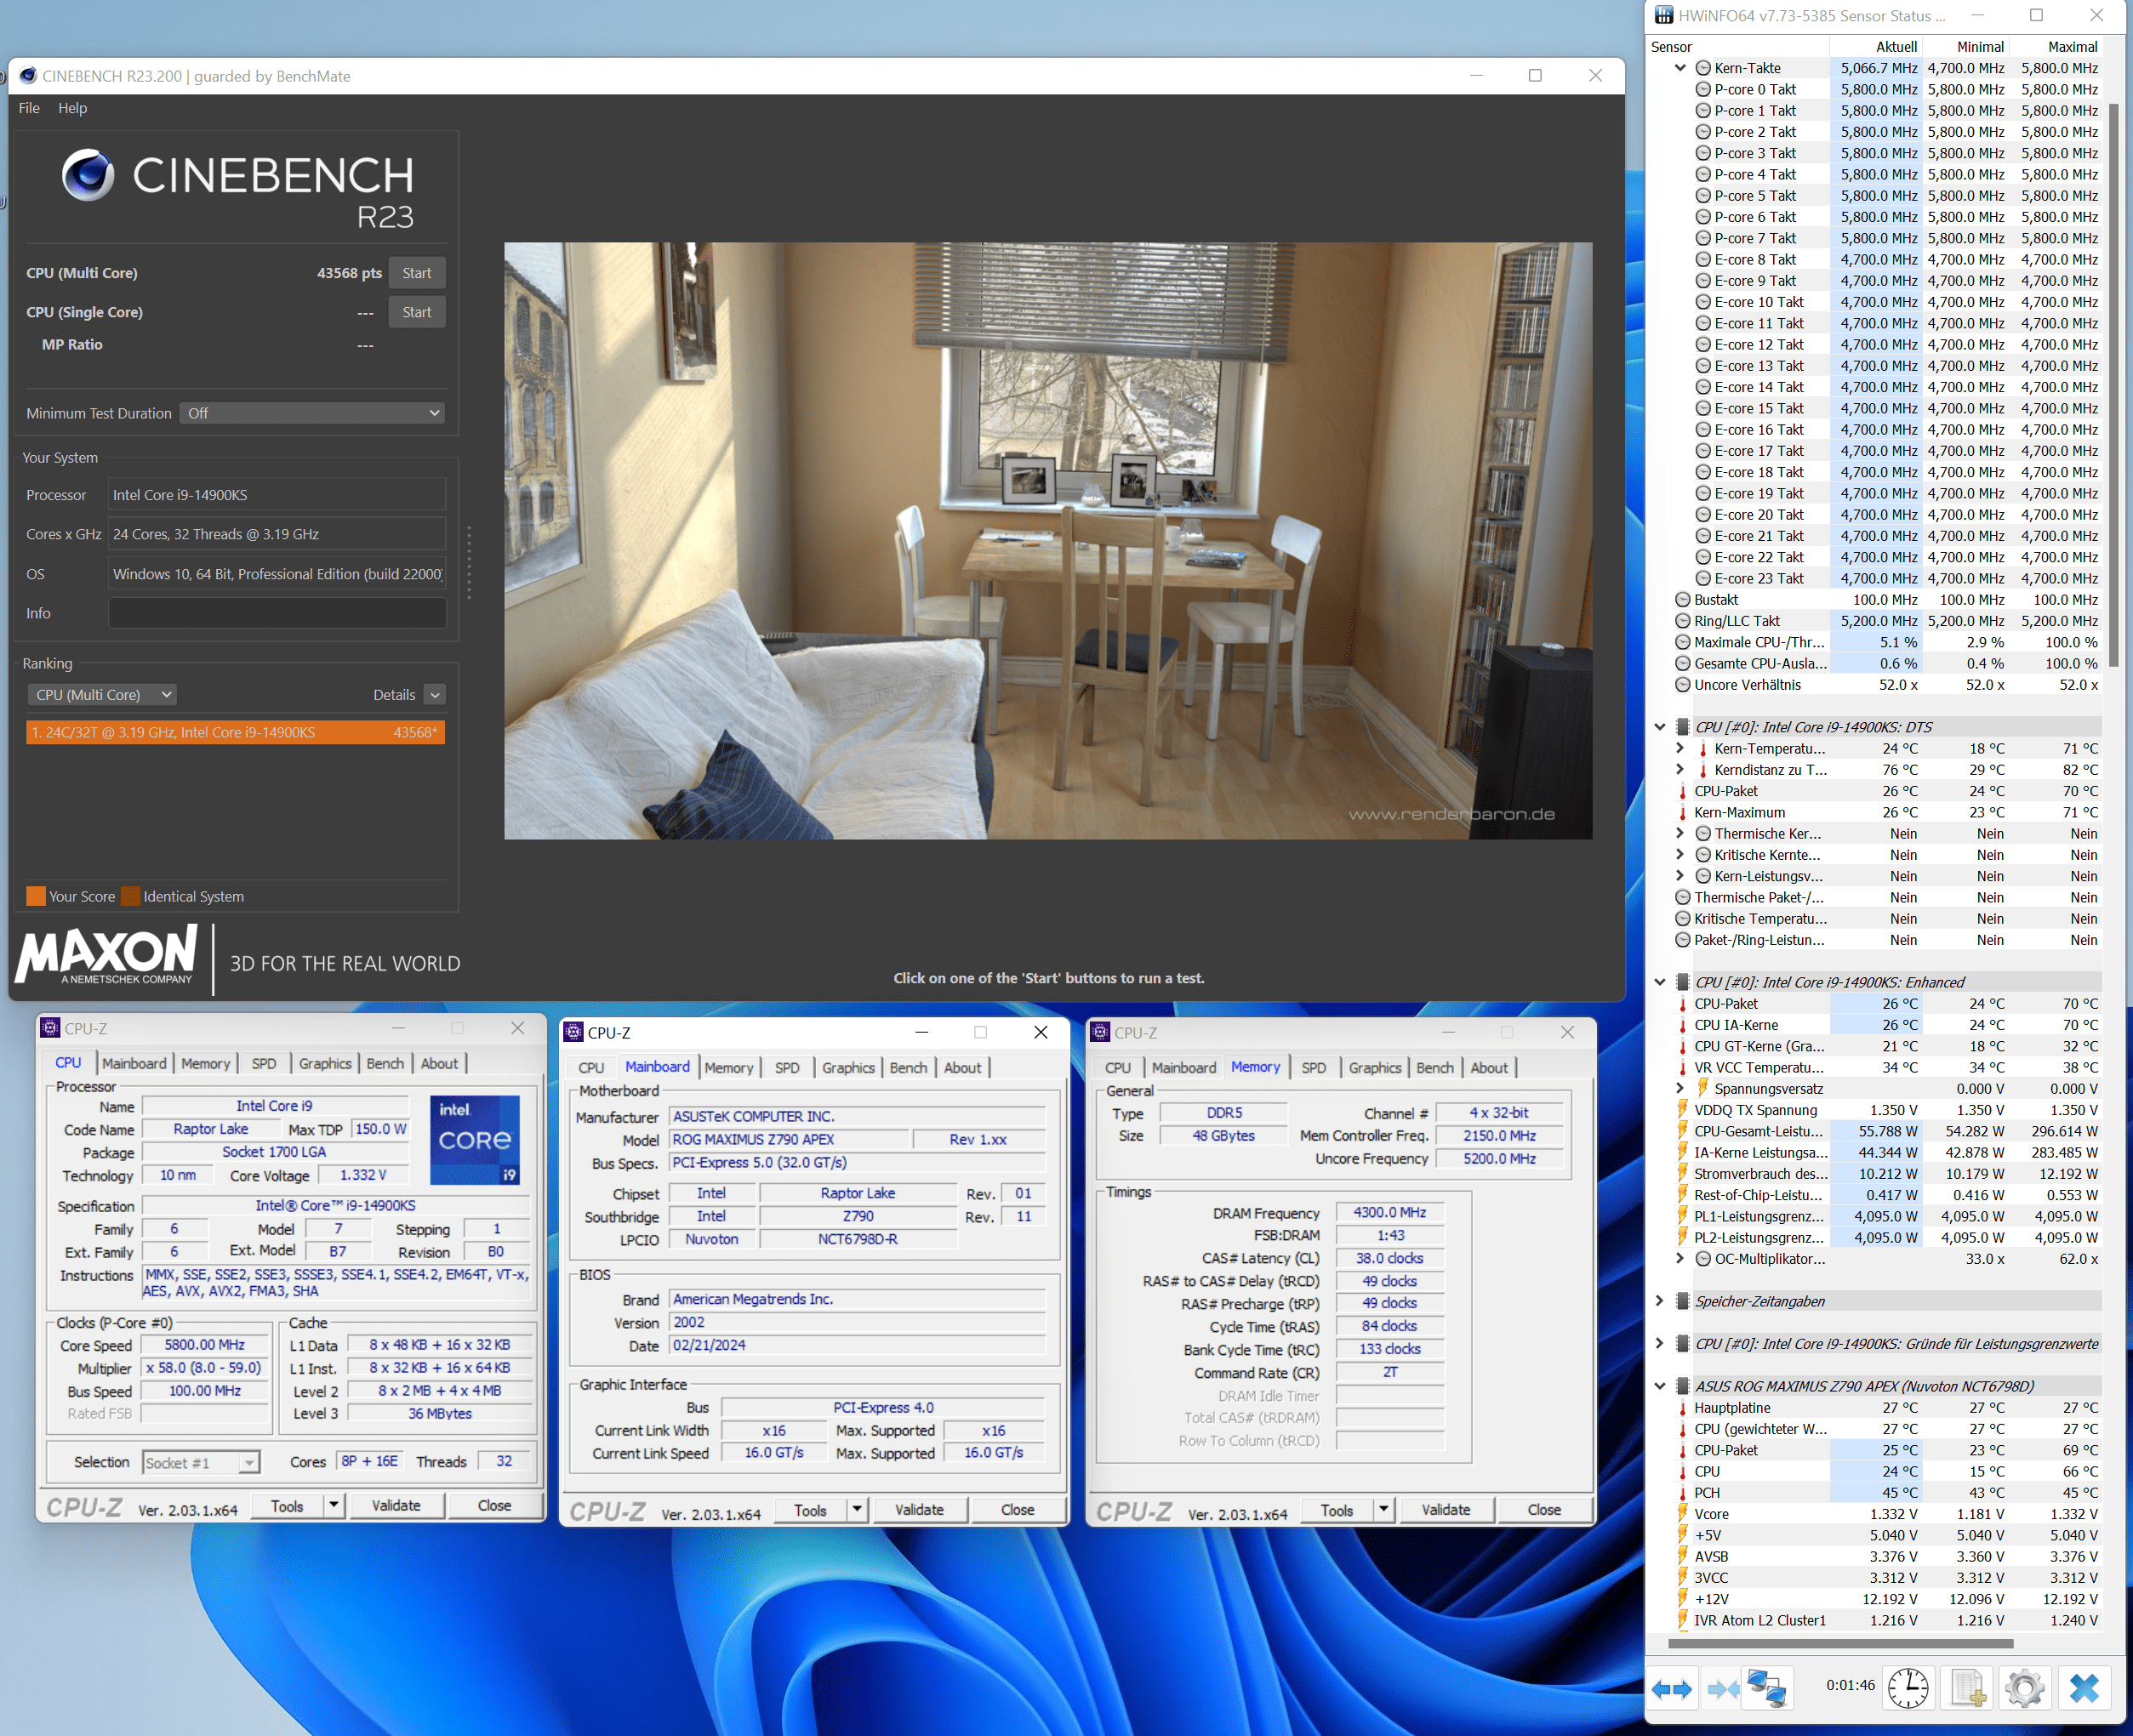The image size is (2133, 1736).
Task: Click the Cinebench logo sphere icon
Action: point(88,175)
